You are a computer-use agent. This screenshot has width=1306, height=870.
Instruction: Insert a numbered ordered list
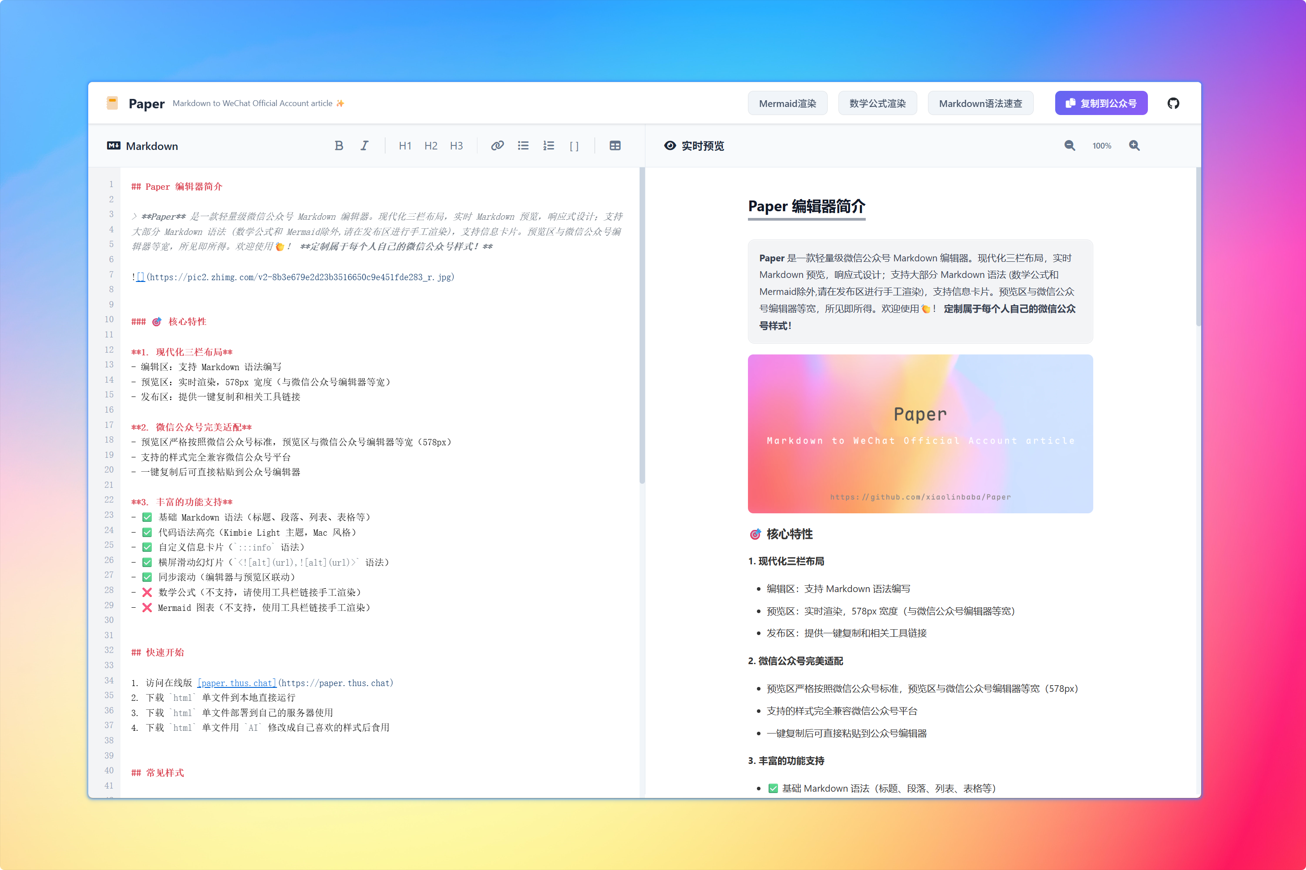[549, 145]
